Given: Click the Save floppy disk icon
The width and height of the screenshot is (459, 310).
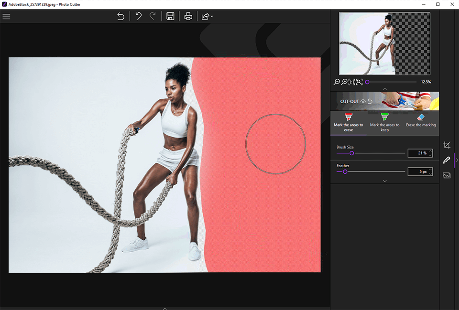Looking at the screenshot, I should tap(170, 16).
